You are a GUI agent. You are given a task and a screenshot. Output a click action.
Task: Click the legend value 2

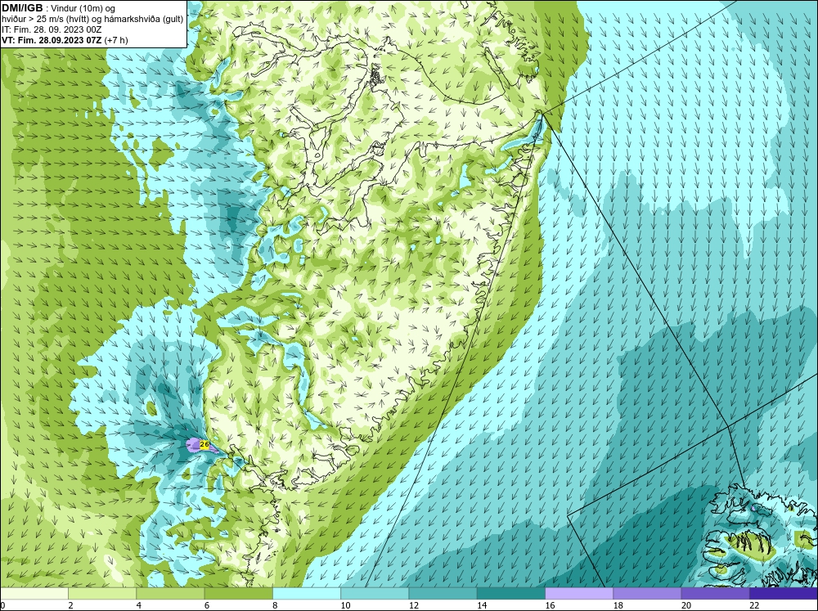point(70,605)
